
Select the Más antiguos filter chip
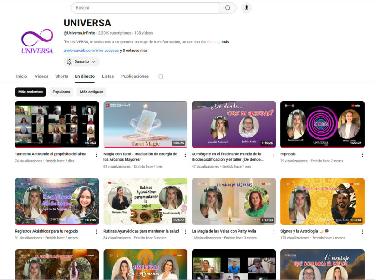coord(91,92)
